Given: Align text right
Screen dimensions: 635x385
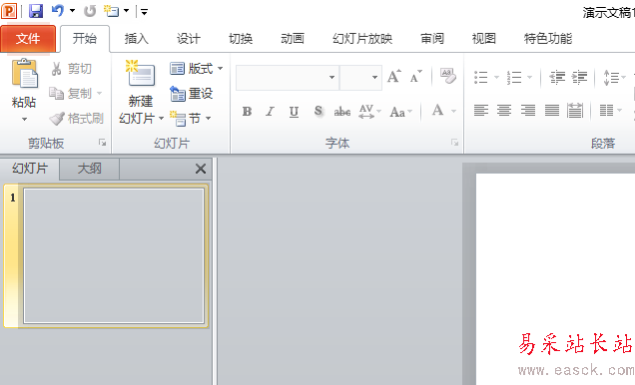Looking at the screenshot, I should click(528, 111).
